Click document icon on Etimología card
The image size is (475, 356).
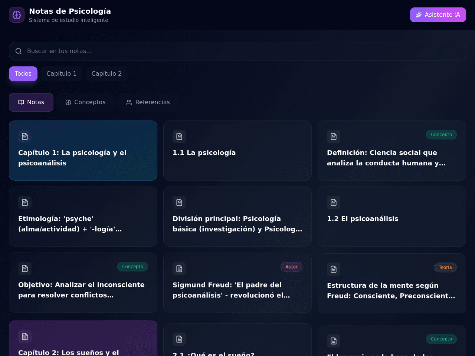[x=25, y=202]
